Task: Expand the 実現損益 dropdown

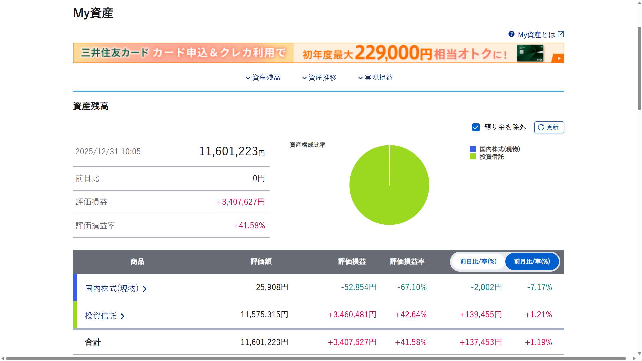Action: pos(376,77)
